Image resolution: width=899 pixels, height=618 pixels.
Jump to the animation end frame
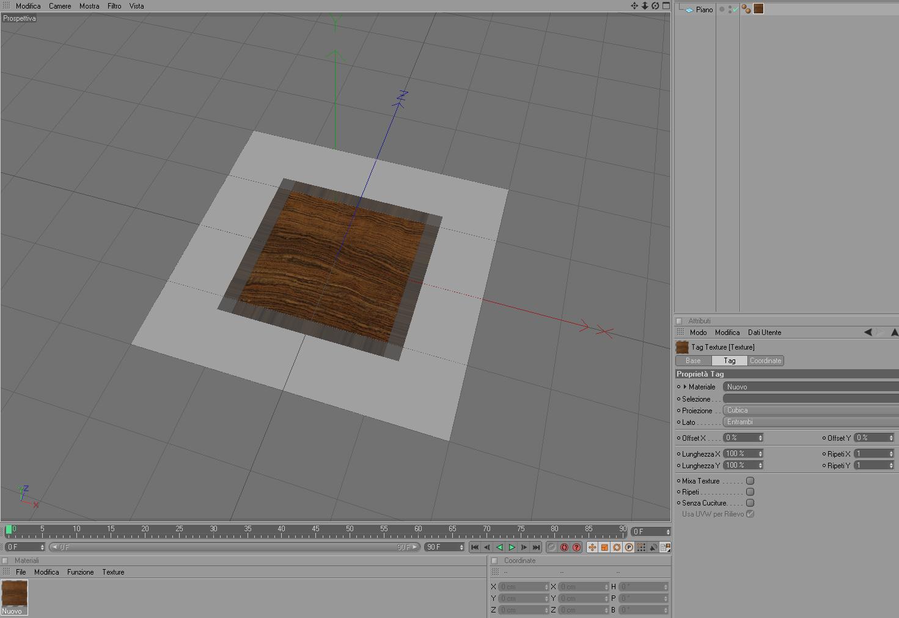536,547
